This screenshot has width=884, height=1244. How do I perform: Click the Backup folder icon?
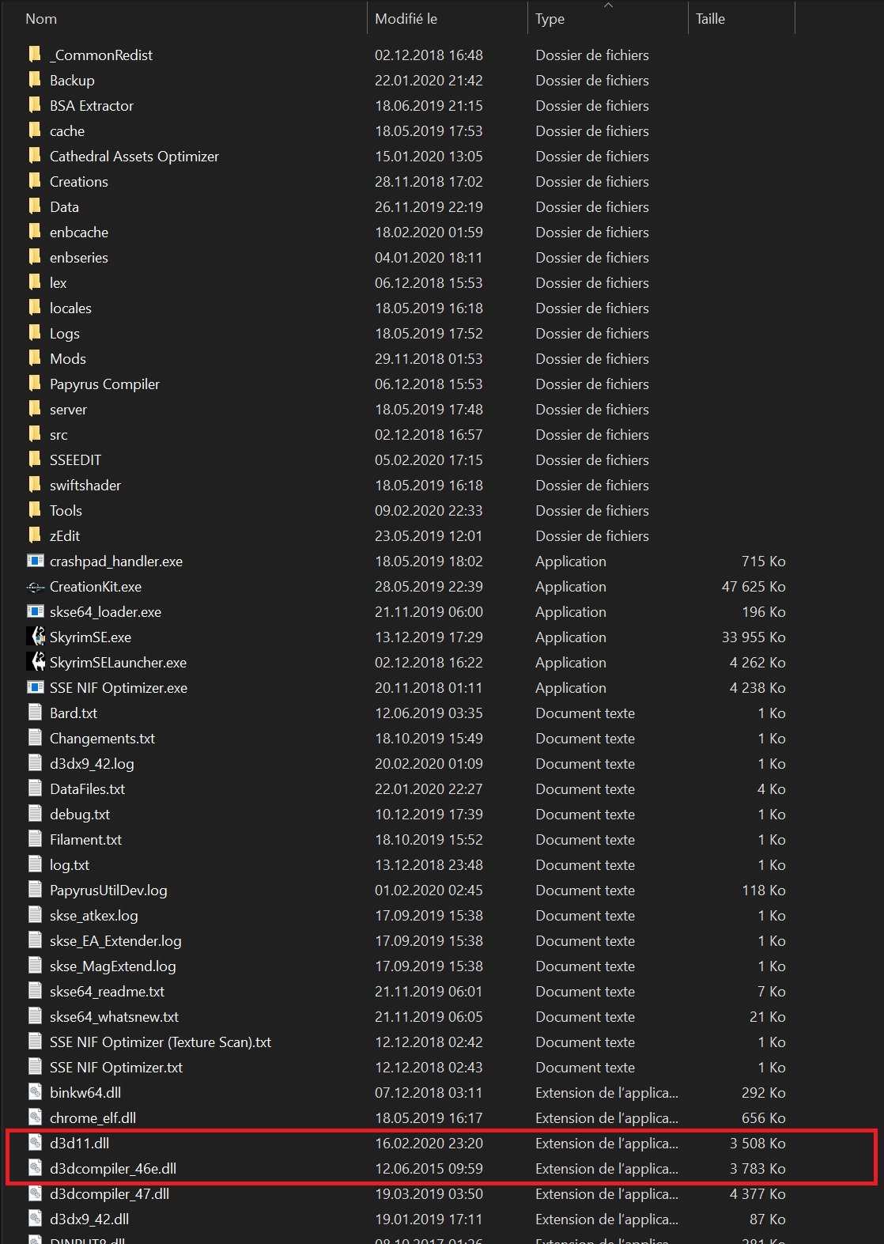click(35, 80)
